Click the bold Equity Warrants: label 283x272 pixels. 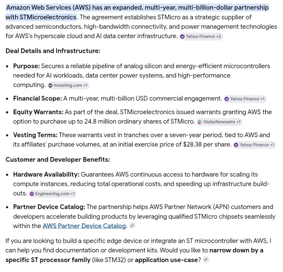coord(38,112)
